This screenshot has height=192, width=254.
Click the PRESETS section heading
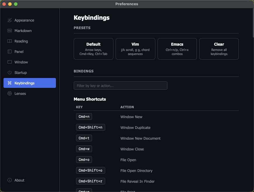click(82, 28)
